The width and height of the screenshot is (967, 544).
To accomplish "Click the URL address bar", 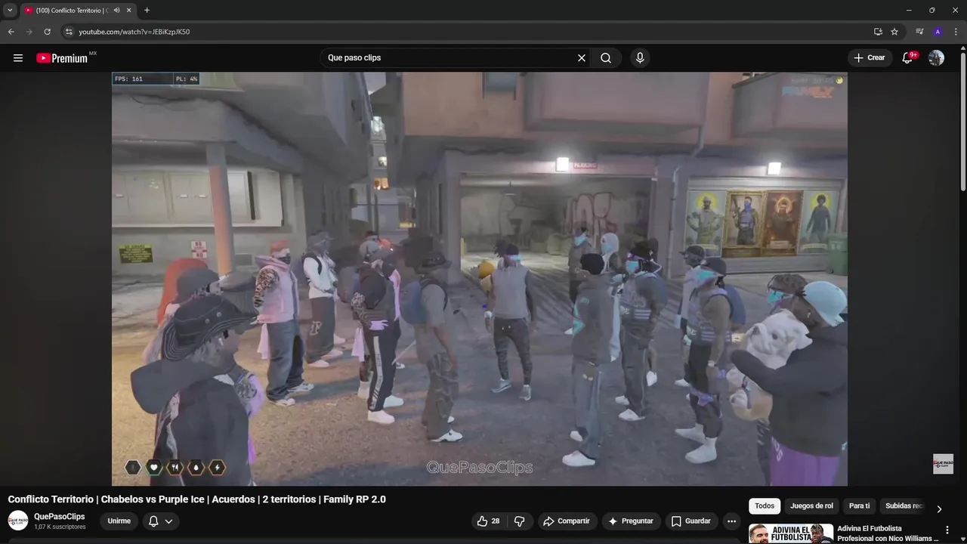I will 468,32.
